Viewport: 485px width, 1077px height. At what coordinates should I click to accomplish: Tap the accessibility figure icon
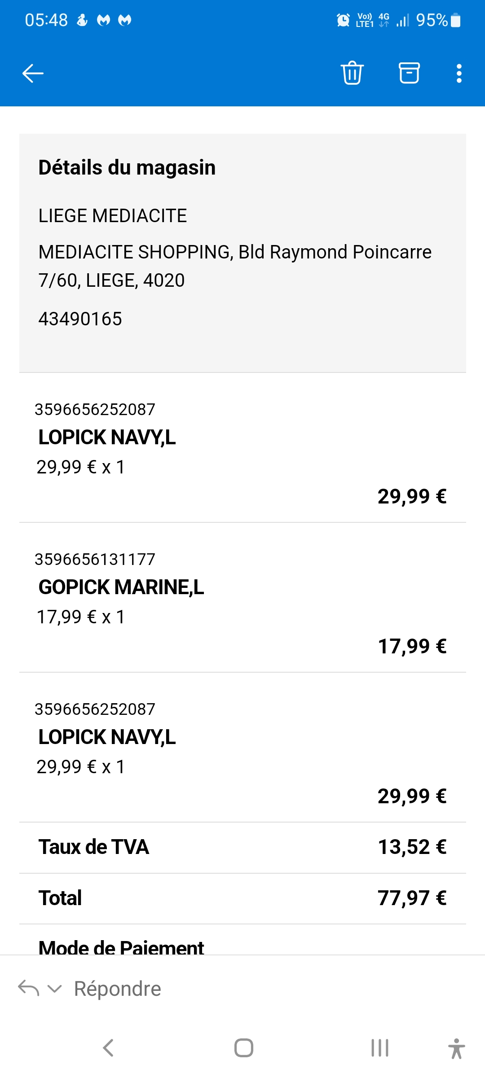pyautogui.click(x=456, y=1048)
